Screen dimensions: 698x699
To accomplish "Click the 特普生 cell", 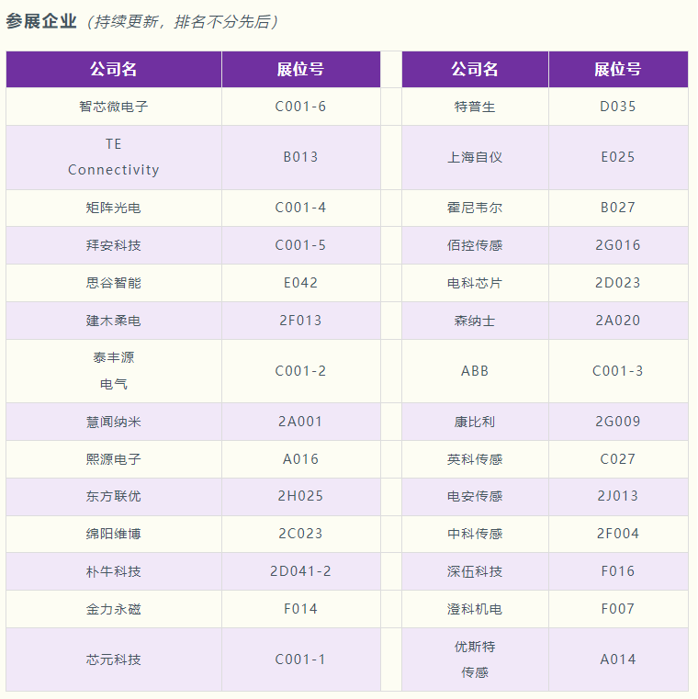I will point(475,107).
